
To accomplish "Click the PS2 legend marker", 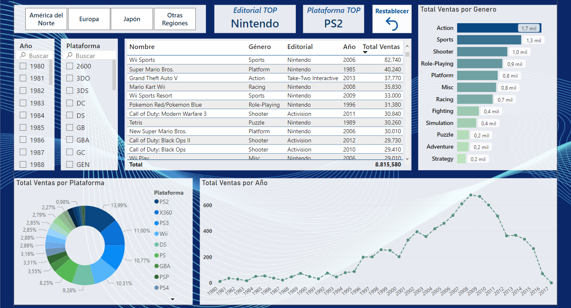I will click(156, 202).
